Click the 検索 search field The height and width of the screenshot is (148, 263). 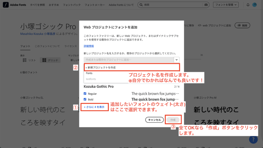[173, 5]
